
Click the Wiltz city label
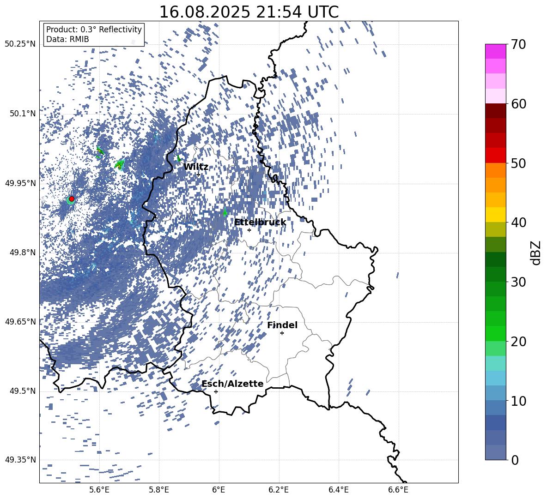(x=196, y=167)
